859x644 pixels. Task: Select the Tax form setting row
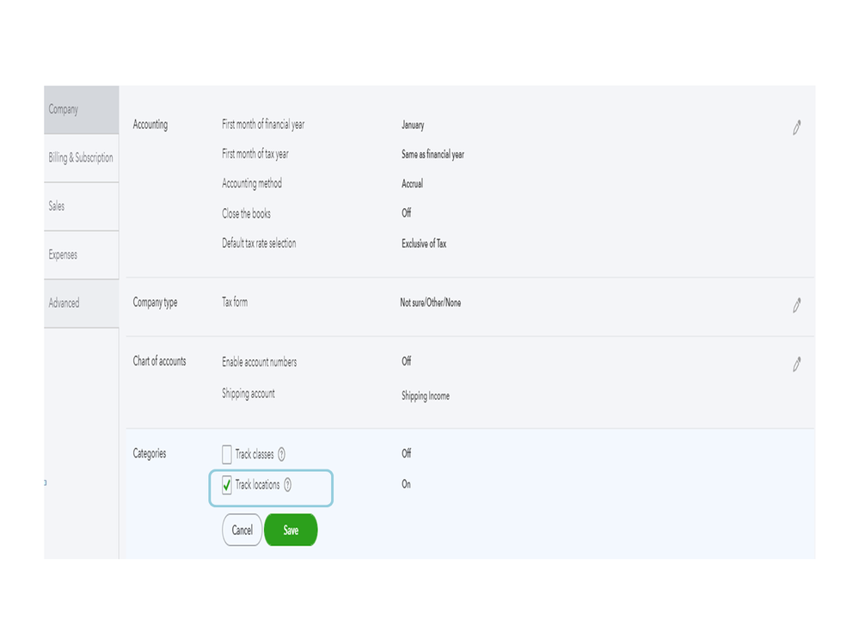point(235,303)
